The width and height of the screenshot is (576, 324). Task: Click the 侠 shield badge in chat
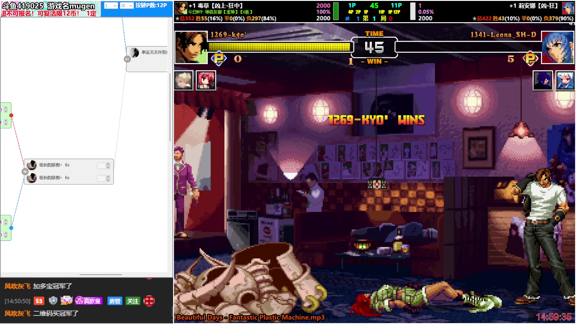coord(53,300)
